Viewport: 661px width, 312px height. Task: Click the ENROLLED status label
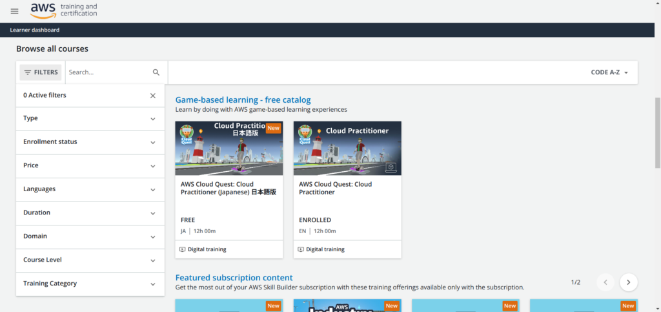[x=315, y=220]
